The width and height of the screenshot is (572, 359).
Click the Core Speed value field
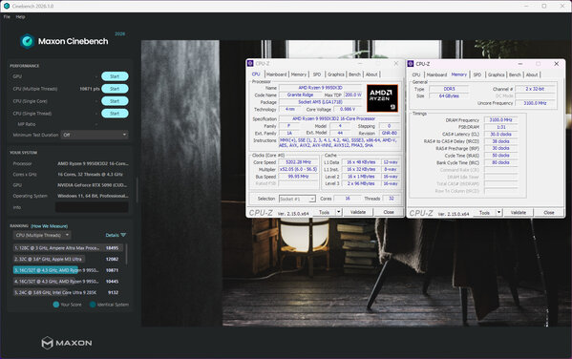(x=298, y=162)
